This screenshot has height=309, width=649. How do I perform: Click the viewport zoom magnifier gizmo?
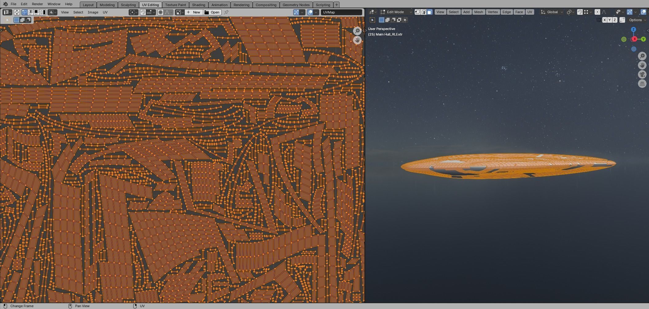(x=642, y=56)
